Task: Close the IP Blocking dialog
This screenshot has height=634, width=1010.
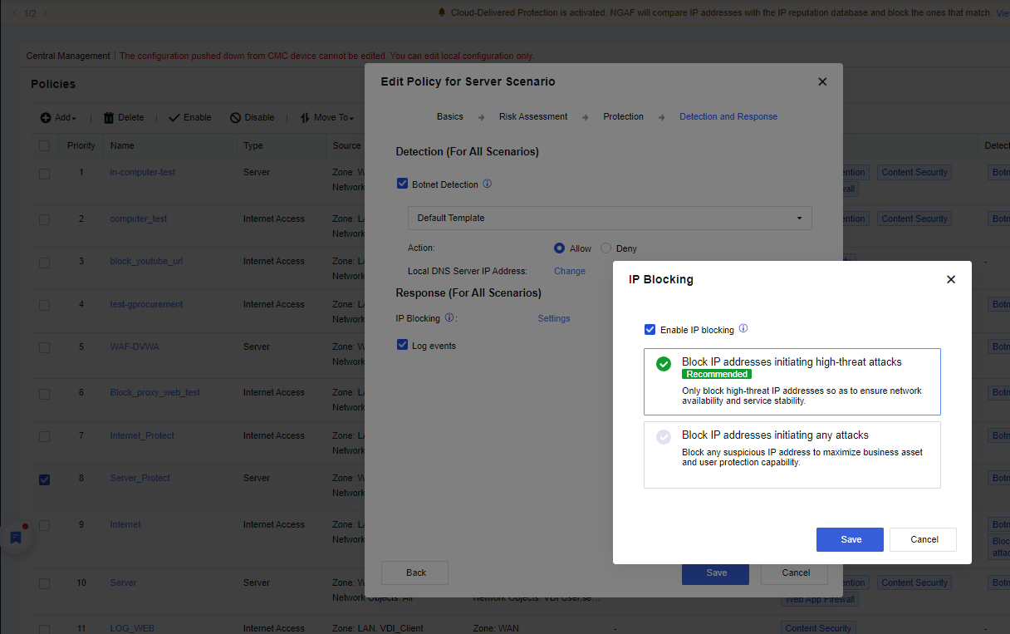Action: pyautogui.click(x=951, y=279)
